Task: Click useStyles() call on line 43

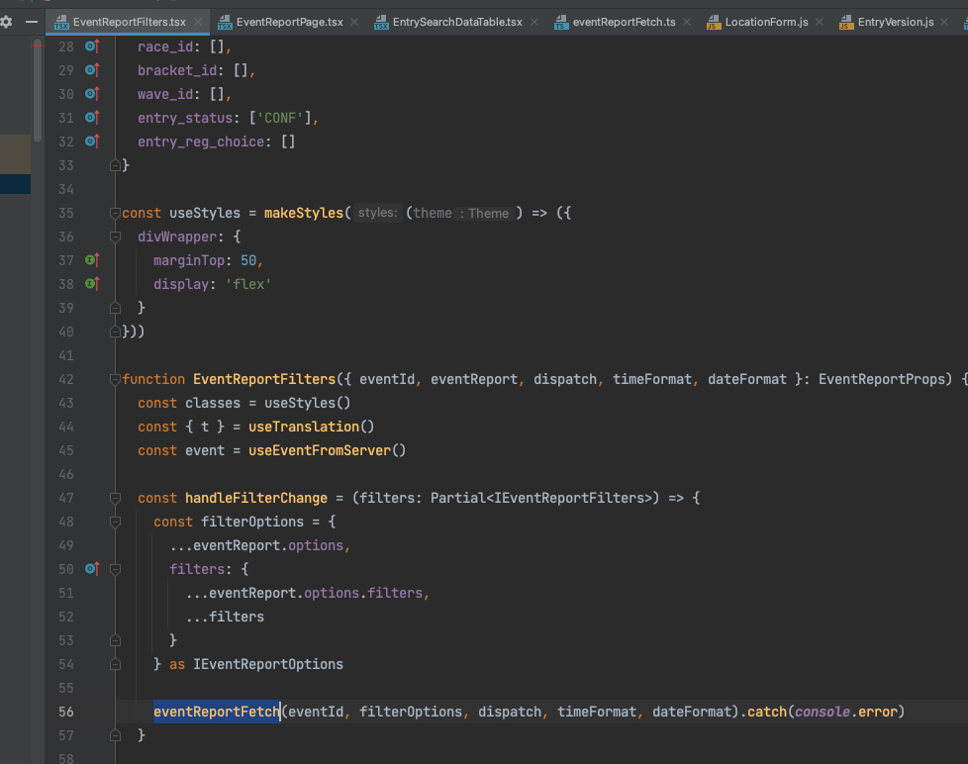Action: point(308,403)
